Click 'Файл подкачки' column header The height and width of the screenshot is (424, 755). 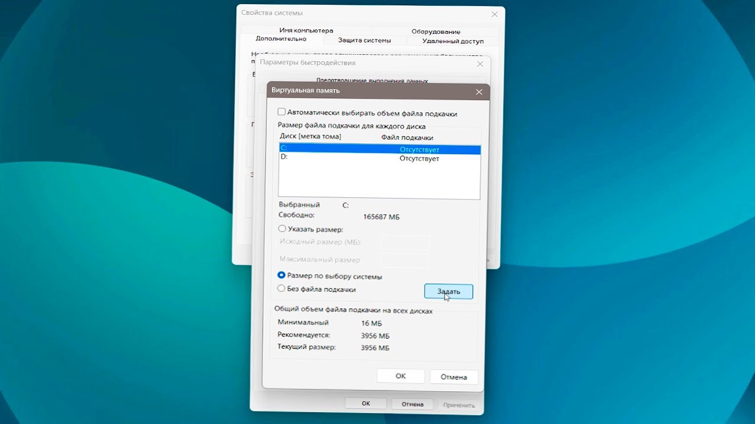[x=407, y=137]
